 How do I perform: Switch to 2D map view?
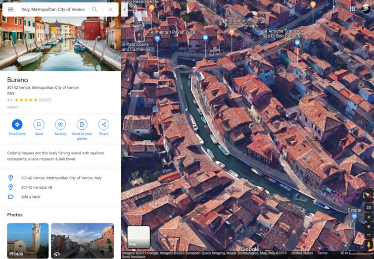368,208
